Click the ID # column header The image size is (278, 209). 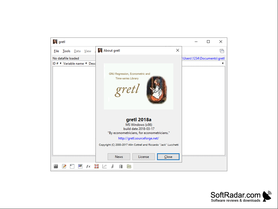pyautogui.click(x=55, y=63)
